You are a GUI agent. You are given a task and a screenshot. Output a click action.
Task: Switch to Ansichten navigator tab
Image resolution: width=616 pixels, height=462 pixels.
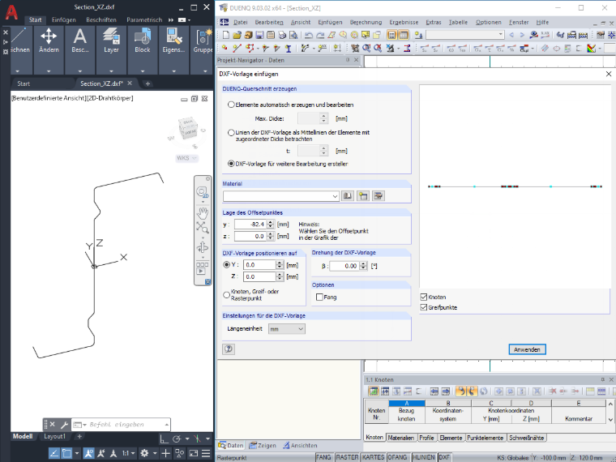pos(300,446)
